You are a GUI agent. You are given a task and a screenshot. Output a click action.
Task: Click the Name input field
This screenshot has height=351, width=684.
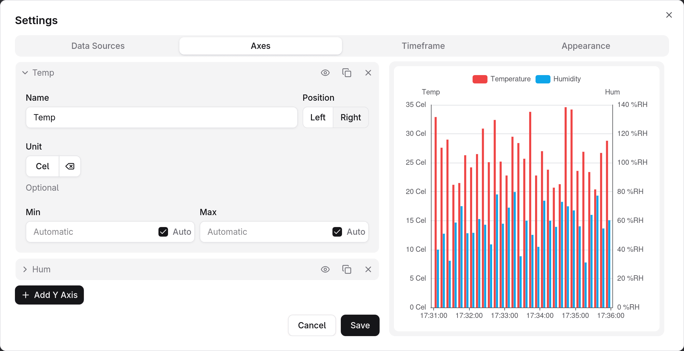(x=161, y=117)
